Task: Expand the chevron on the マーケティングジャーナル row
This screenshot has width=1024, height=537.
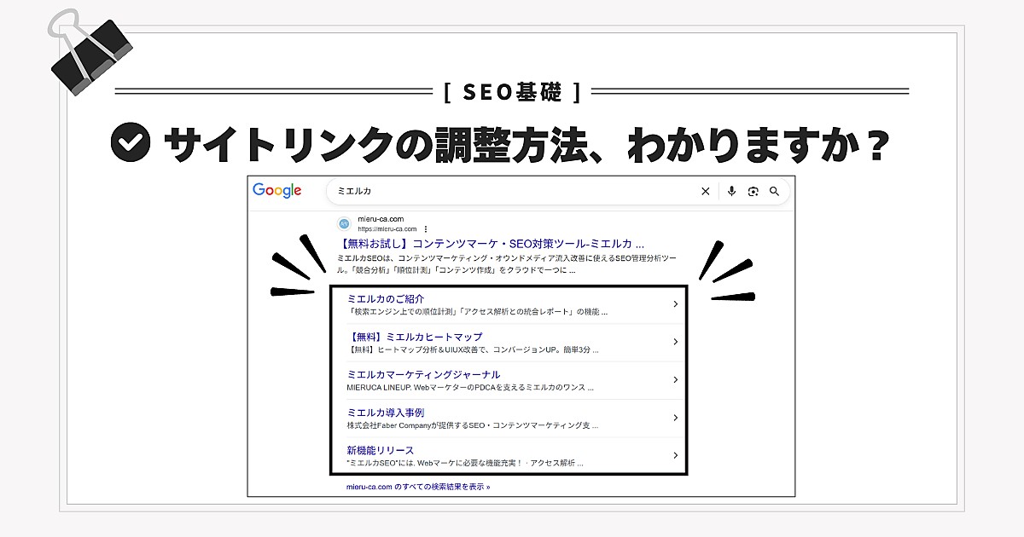Action: (x=675, y=379)
